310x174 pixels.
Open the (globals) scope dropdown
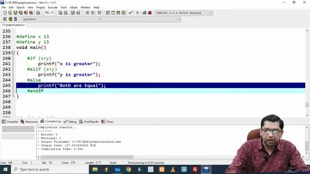[x=61, y=19]
